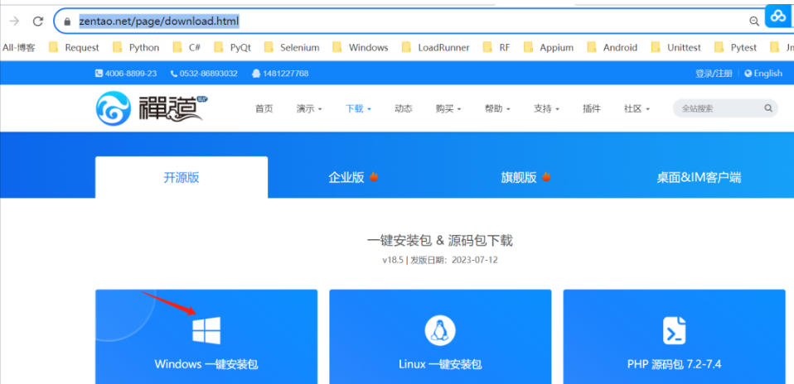The image size is (794, 384).
Task: Click the PHP source package icon
Action: 674,330
